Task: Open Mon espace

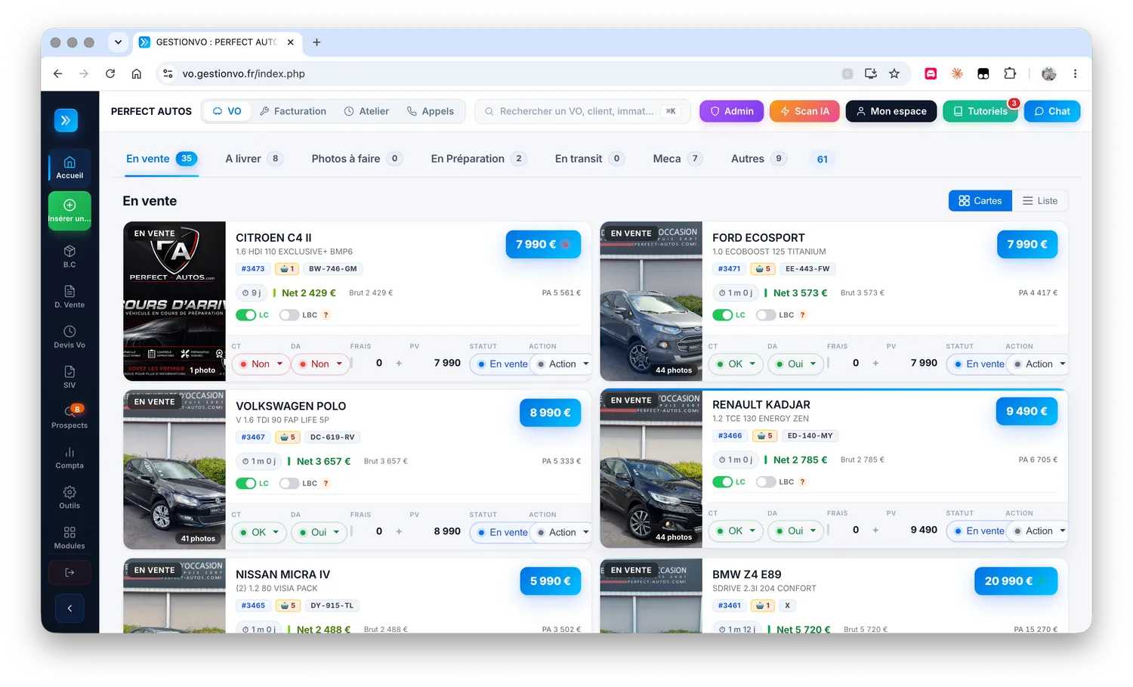Action: 891,111
